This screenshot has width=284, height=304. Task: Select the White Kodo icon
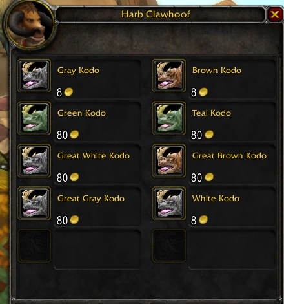[169, 203]
